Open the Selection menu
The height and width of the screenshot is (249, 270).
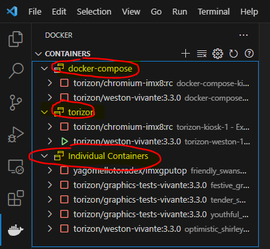tap(94, 11)
